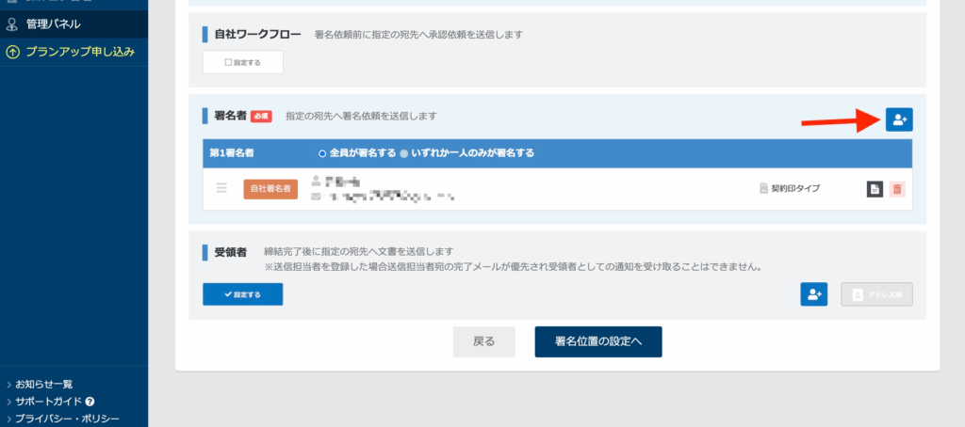
Task: Toggle 設定する button under 受領者
Action: coord(243,294)
